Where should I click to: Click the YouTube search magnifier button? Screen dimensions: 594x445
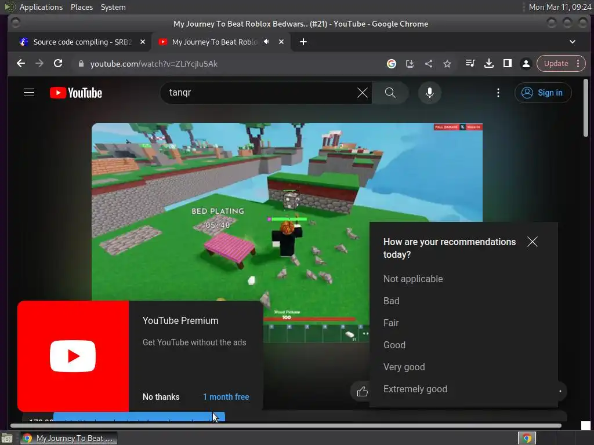pos(390,93)
